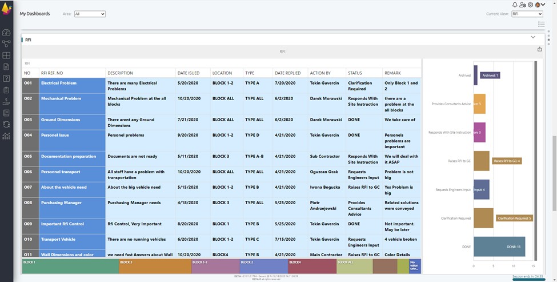The image size is (557, 282).
Task: Select the Personnel transport RFI reference
Action: [x=72, y=174]
